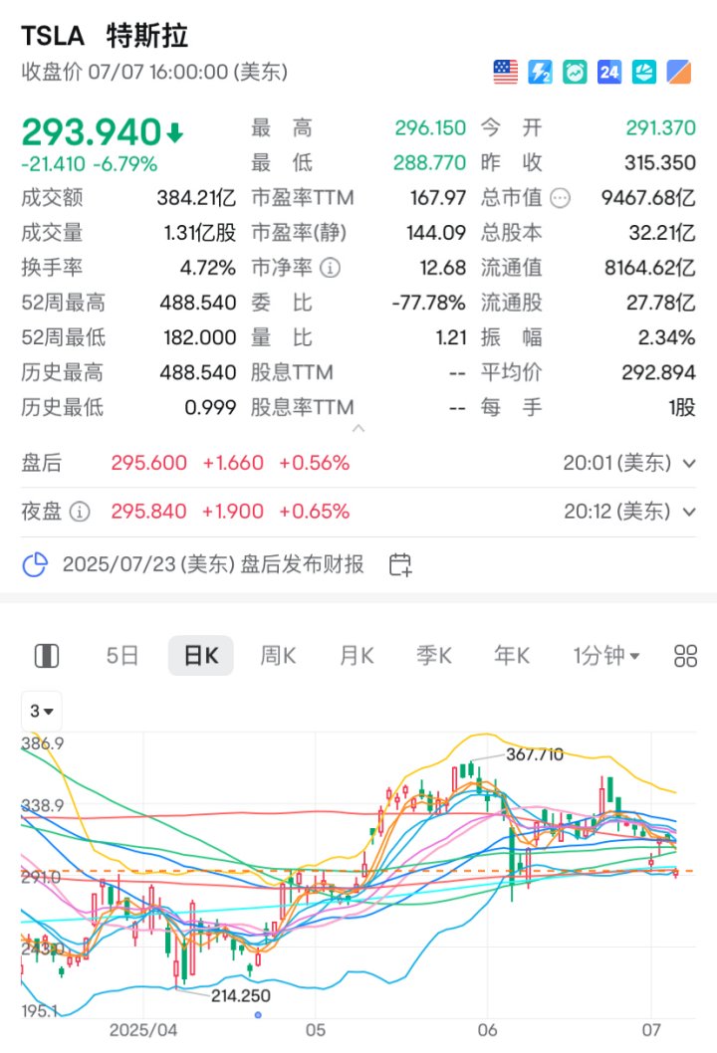Click the 平均价 value 292.894
This screenshot has width=717, height=1053.
[658, 372]
